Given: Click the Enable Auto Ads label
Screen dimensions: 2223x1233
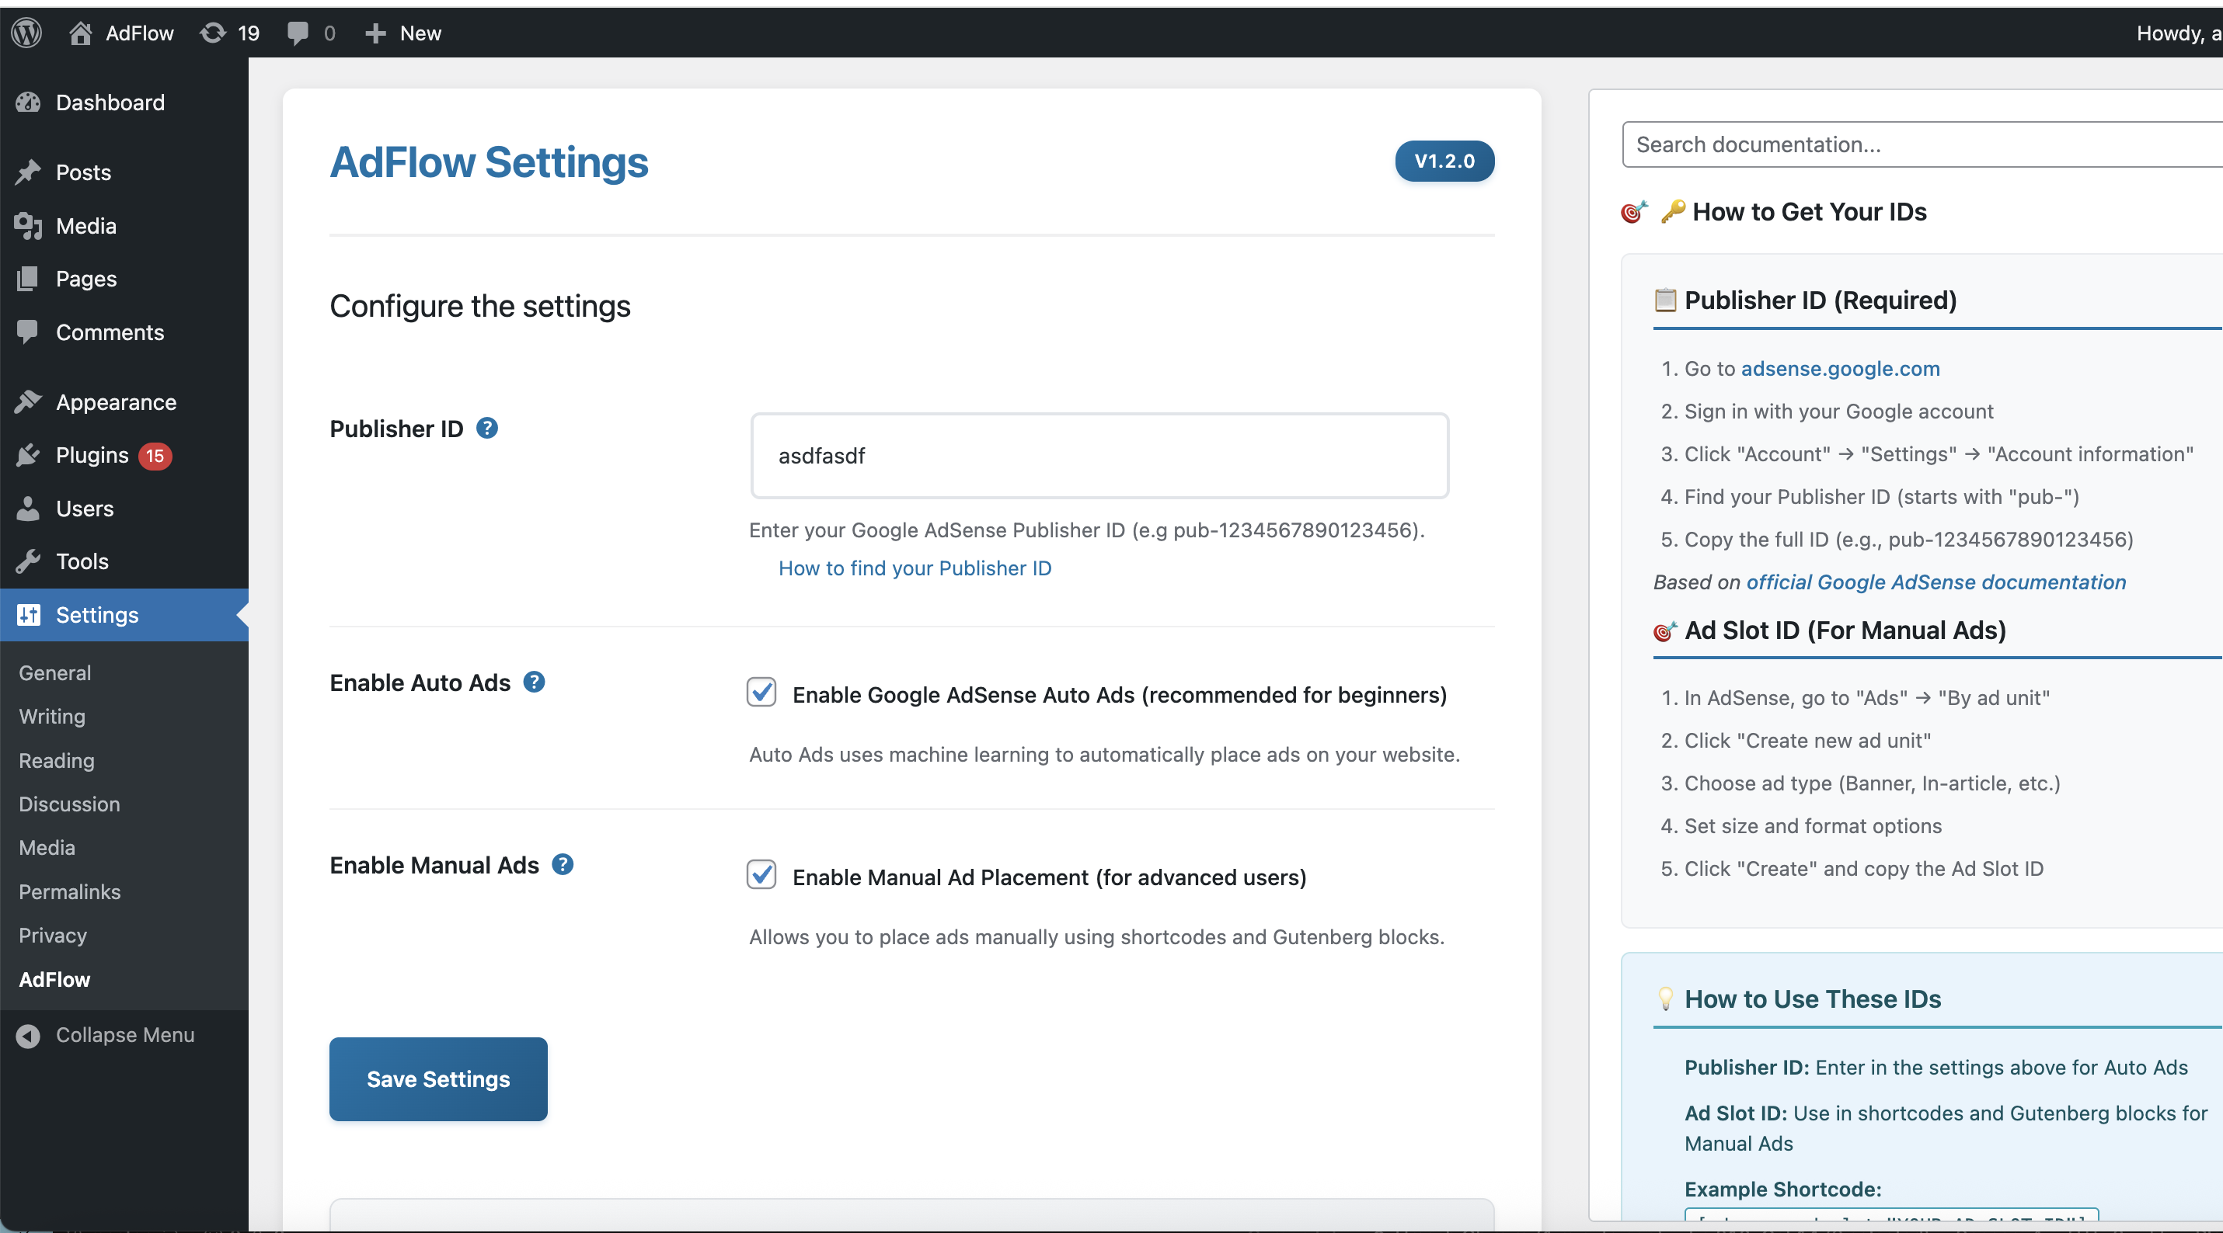Looking at the screenshot, I should pos(420,683).
